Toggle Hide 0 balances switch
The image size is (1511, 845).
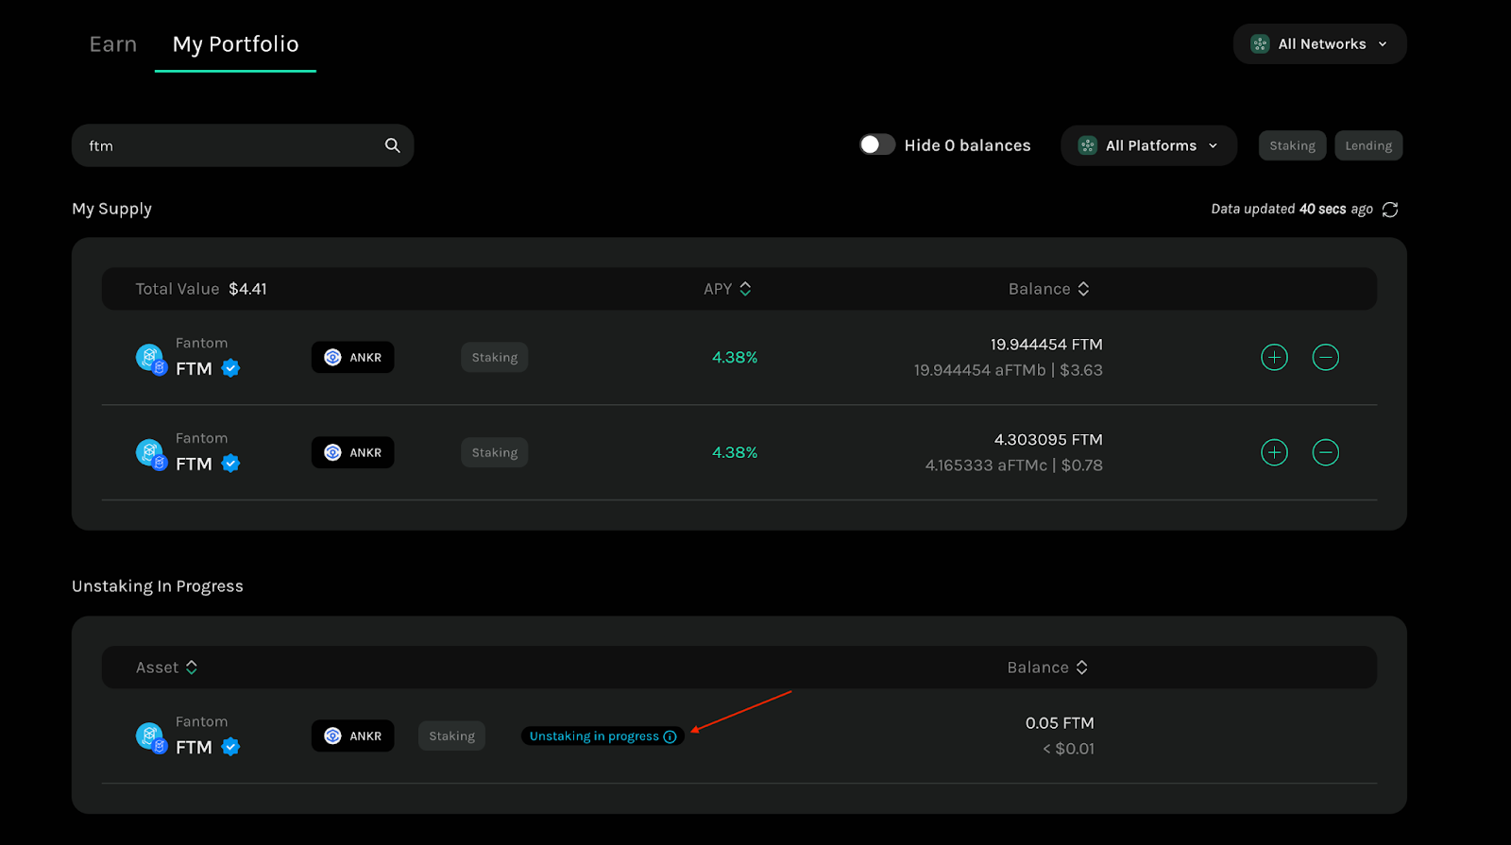[x=876, y=144]
